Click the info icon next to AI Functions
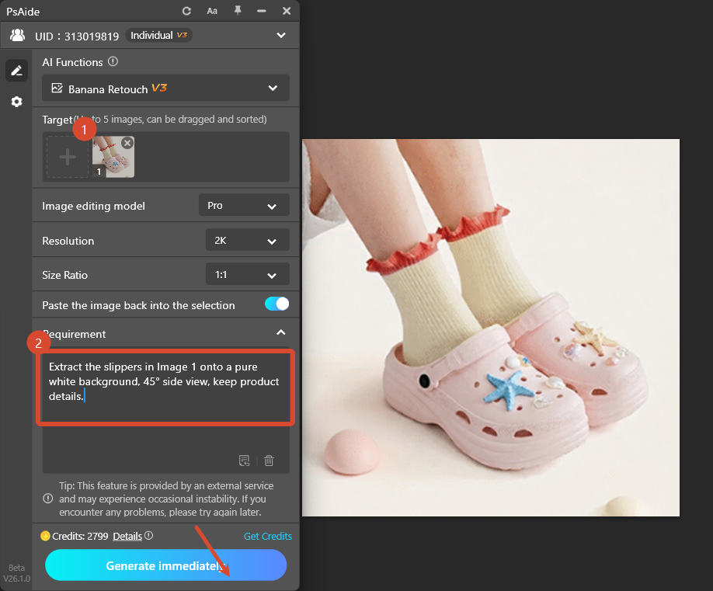 click(x=113, y=61)
